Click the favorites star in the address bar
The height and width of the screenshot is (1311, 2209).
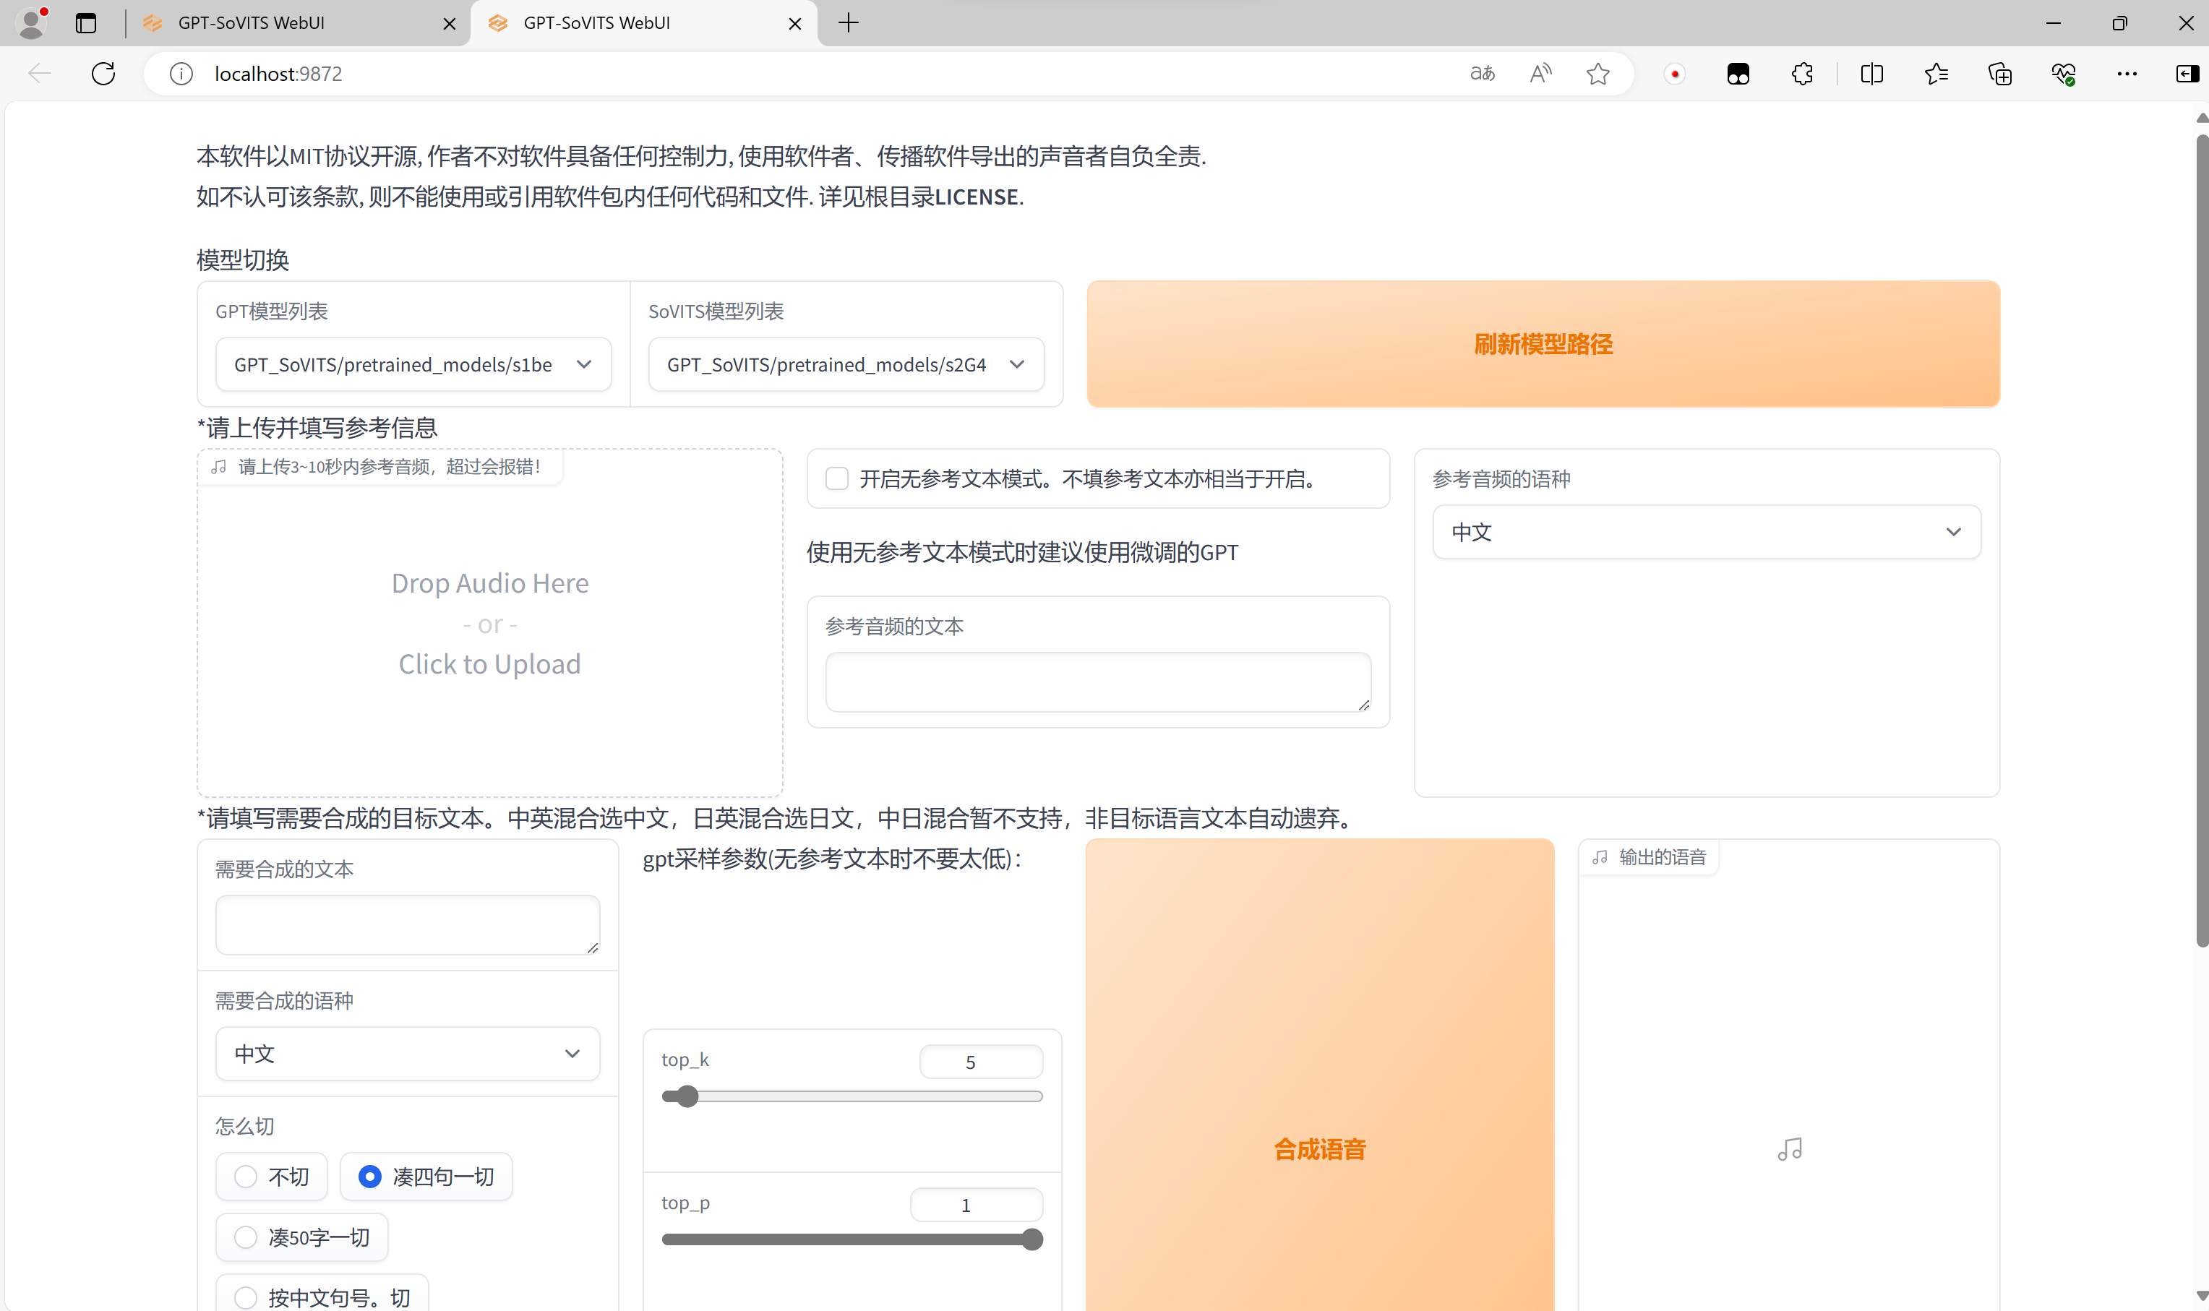coord(1597,73)
